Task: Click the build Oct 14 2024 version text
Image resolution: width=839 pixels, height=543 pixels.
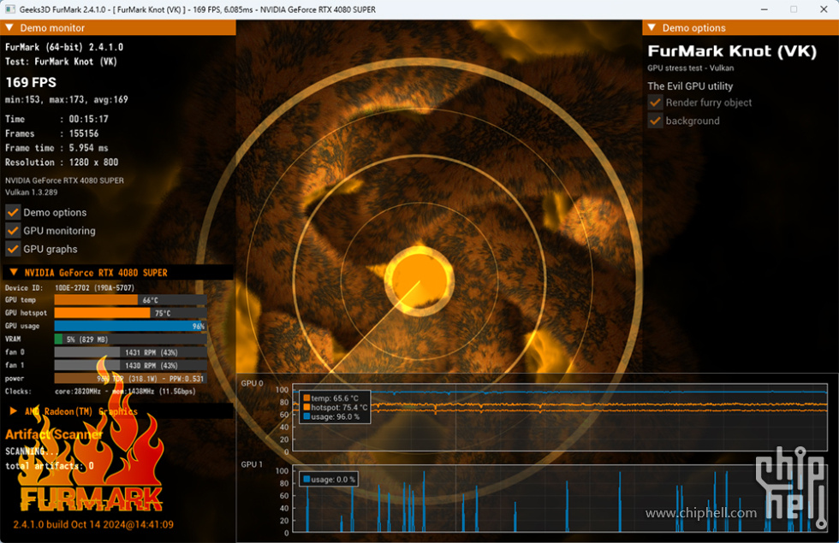Action: coord(93,524)
